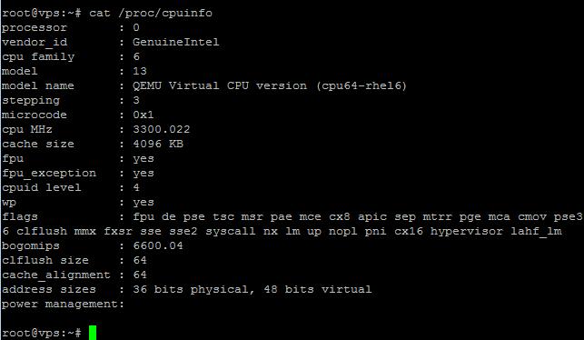This screenshot has width=584, height=340.
Task: Click the 6600.04 bogomips value
Action: coord(158,245)
